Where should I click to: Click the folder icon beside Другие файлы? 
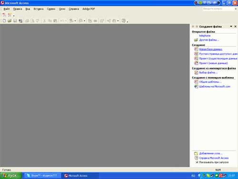(196, 40)
